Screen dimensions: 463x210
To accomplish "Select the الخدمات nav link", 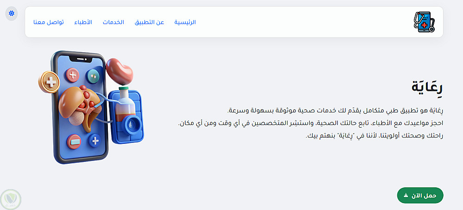I will [113, 22].
